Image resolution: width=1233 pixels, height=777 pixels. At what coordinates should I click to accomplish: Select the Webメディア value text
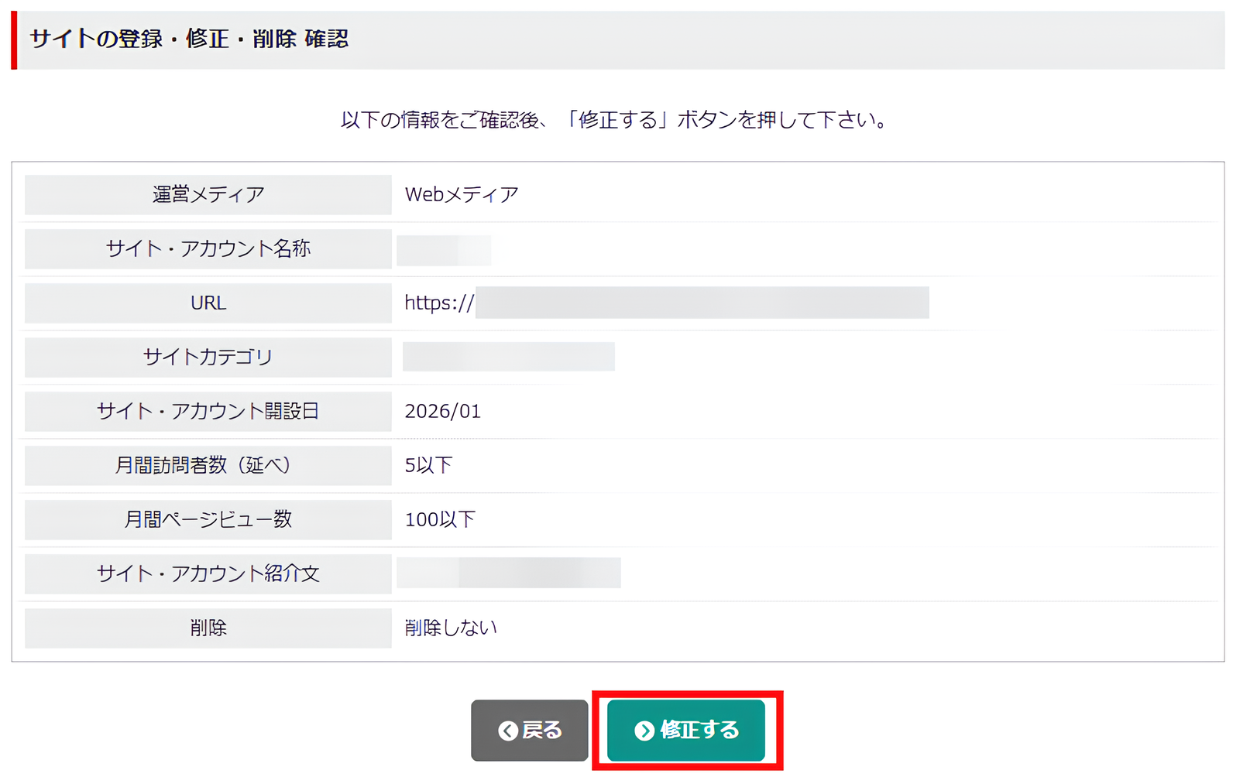click(461, 194)
